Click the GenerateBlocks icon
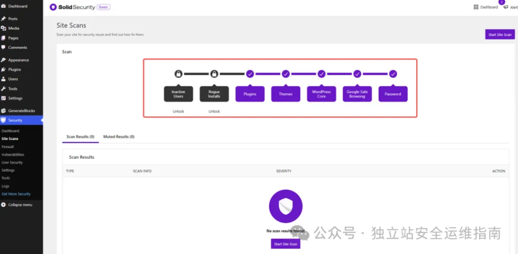Screen dimensions: 518x254 (4, 111)
